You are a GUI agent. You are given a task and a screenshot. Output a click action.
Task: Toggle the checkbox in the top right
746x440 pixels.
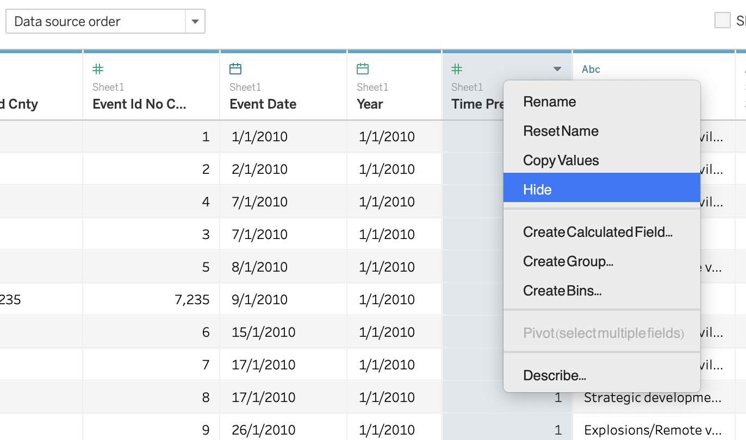(x=722, y=21)
